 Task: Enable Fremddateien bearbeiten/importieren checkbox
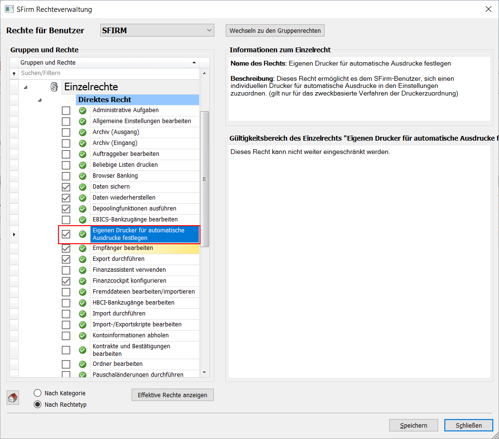(66, 292)
